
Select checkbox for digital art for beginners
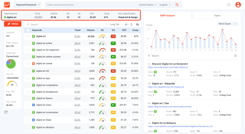[x=28, y=50]
